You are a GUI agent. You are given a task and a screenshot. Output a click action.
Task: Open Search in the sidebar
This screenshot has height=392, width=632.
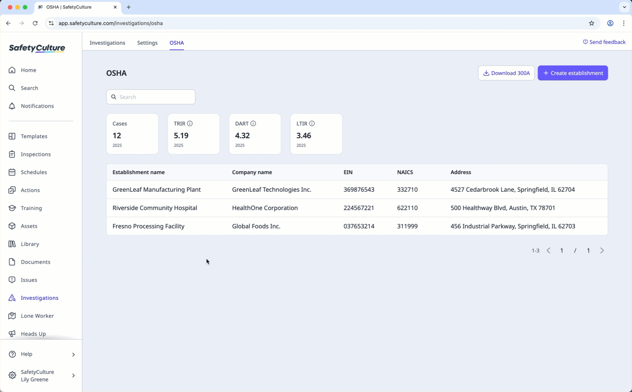[23, 88]
